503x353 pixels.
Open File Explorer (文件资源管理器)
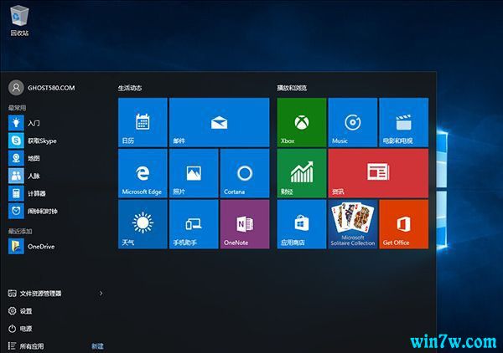click(x=35, y=293)
